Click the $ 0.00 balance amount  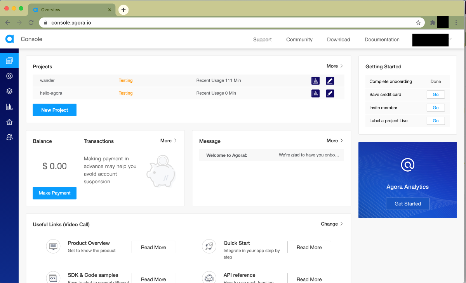click(54, 166)
